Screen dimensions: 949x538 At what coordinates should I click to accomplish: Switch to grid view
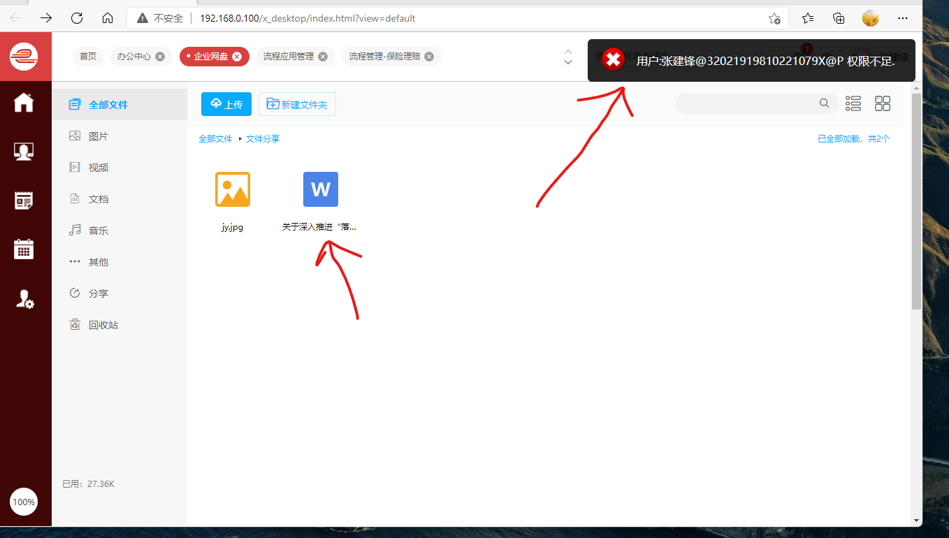(883, 103)
